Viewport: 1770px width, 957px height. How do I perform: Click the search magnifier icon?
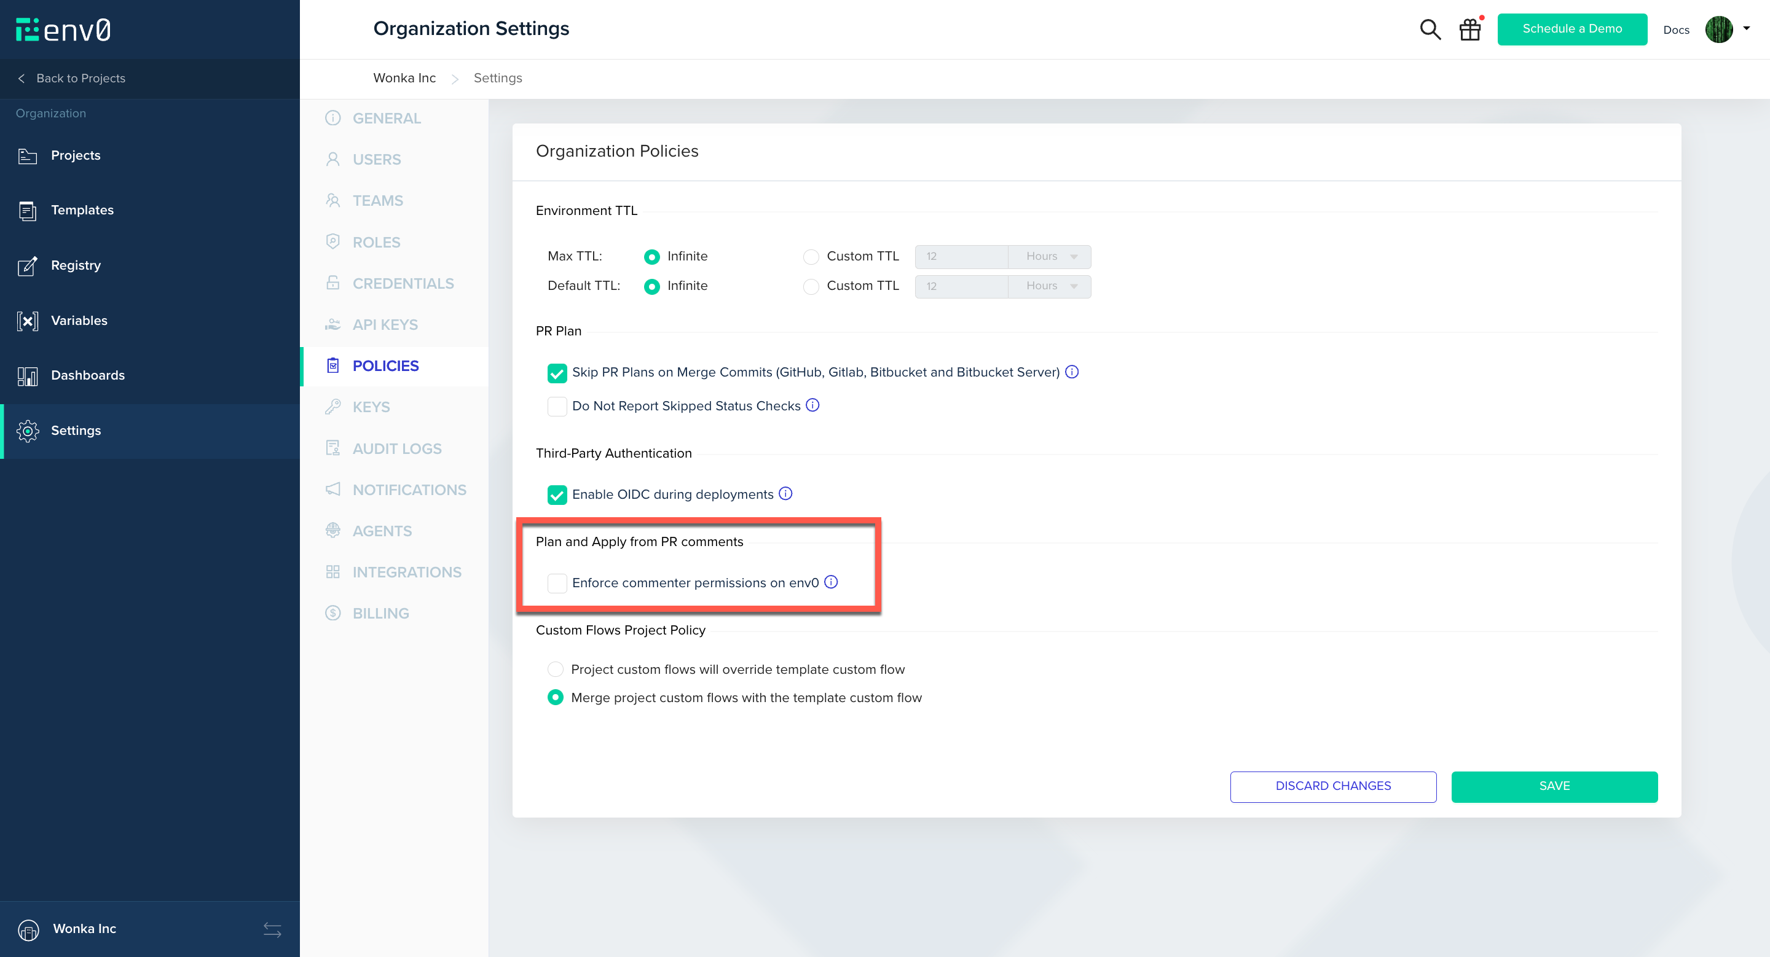point(1430,29)
